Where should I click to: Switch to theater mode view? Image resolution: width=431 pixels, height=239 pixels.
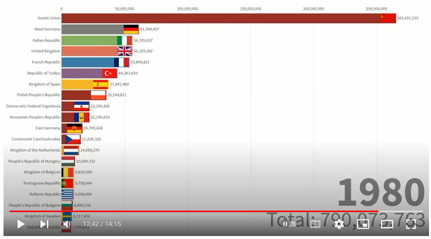(x=387, y=224)
